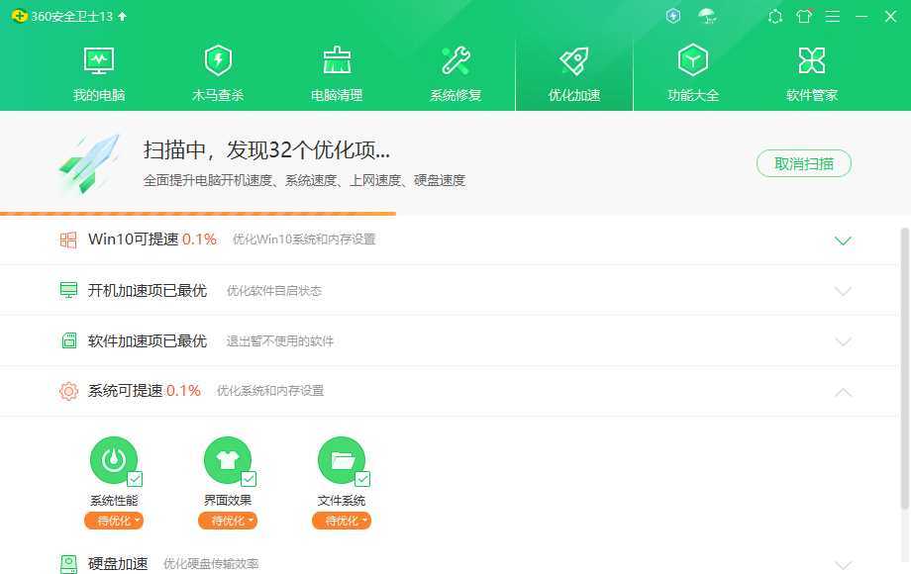
Task: Open the 我的电脑 section
Action: [x=97, y=69]
